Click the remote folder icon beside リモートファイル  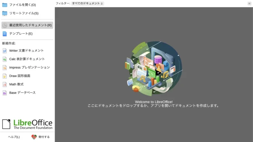coord(5,14)
